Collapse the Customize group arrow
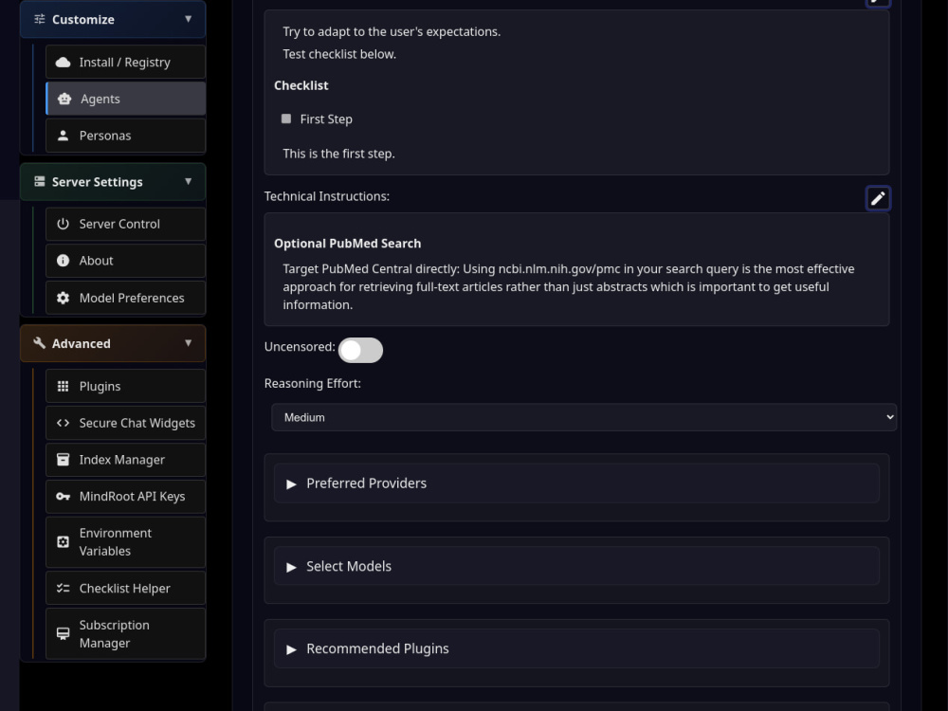Screen dimensions: 948x711 (188, 19)
